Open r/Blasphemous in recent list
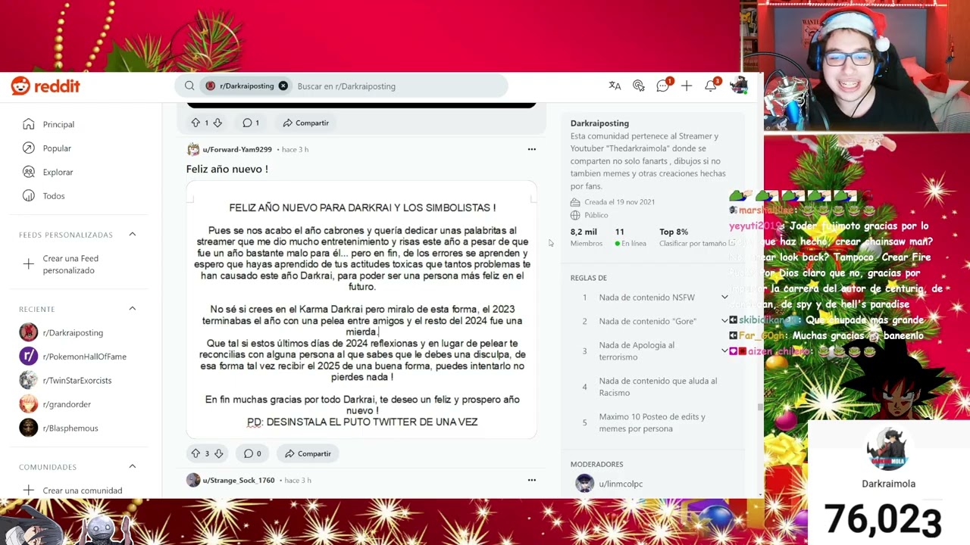Viewport: 970px width, 545px height. click(x=70, y=428)
